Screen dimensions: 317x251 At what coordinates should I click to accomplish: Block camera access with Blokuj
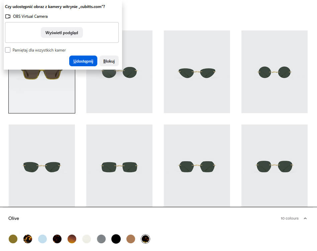pyautogui.click(x=109, y=61)
